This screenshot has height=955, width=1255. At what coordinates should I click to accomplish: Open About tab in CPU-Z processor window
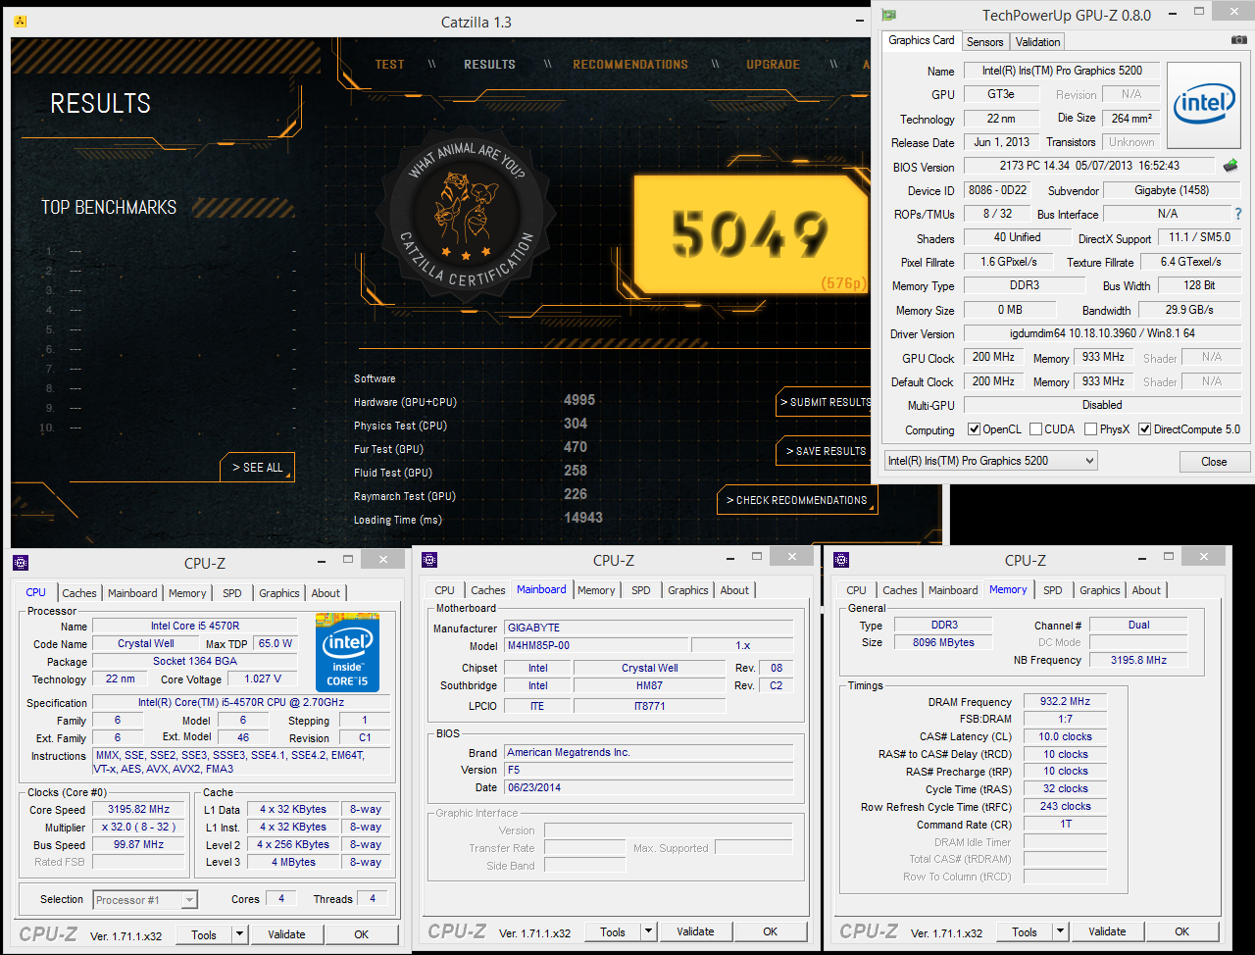coord(326,593)
